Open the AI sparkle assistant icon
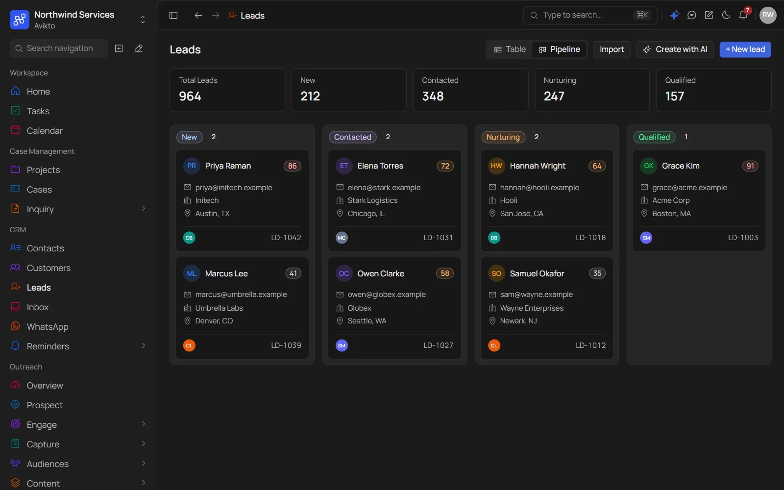Viewport: 784px width, 490px height. coord(674,15)
